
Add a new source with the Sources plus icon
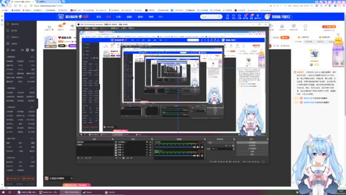point(116,158)
